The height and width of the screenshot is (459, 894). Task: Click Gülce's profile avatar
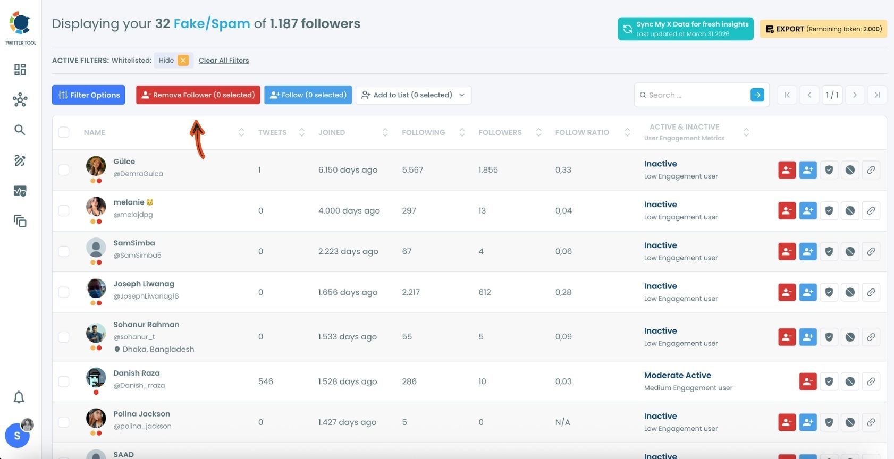(96, 166)
